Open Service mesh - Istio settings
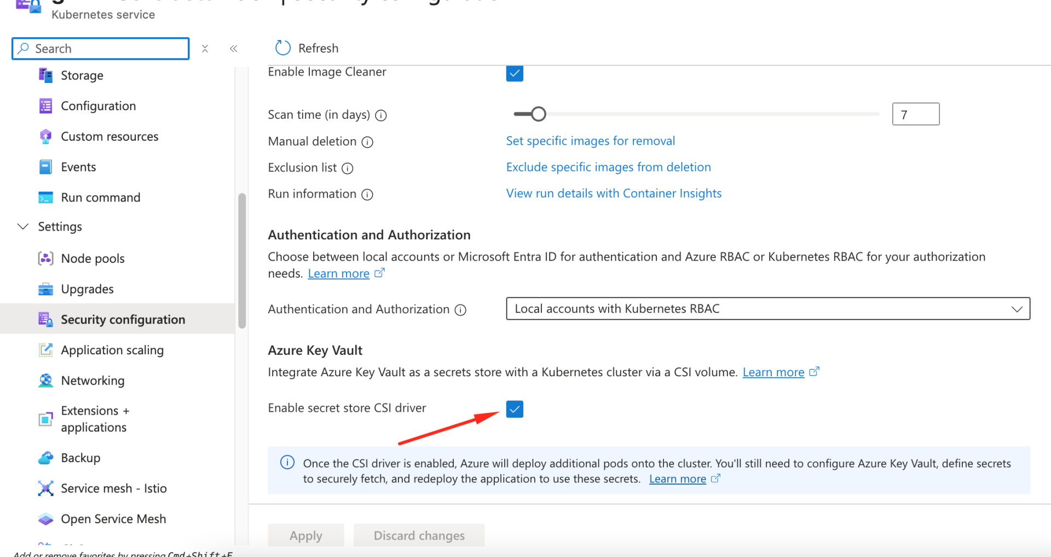This screenshot has height=557, width=1051. point(113,488)
